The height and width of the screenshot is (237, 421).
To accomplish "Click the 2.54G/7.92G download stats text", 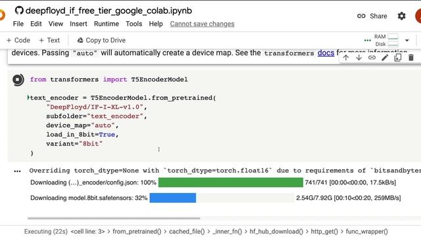I will pos(349,198).
